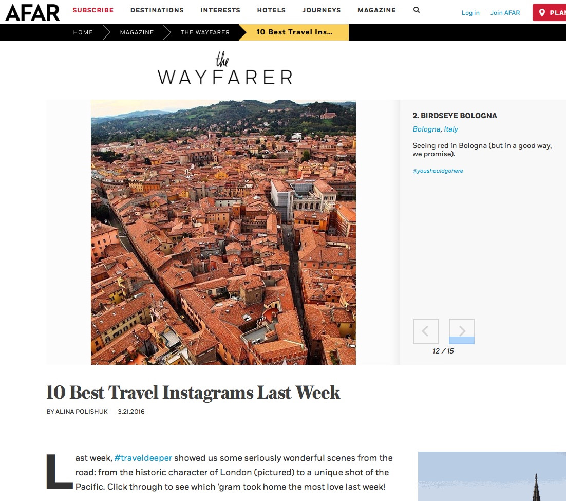Screen dimensions: 566x501
Task: Click the Subscribe link
Action: coord(93,10)
